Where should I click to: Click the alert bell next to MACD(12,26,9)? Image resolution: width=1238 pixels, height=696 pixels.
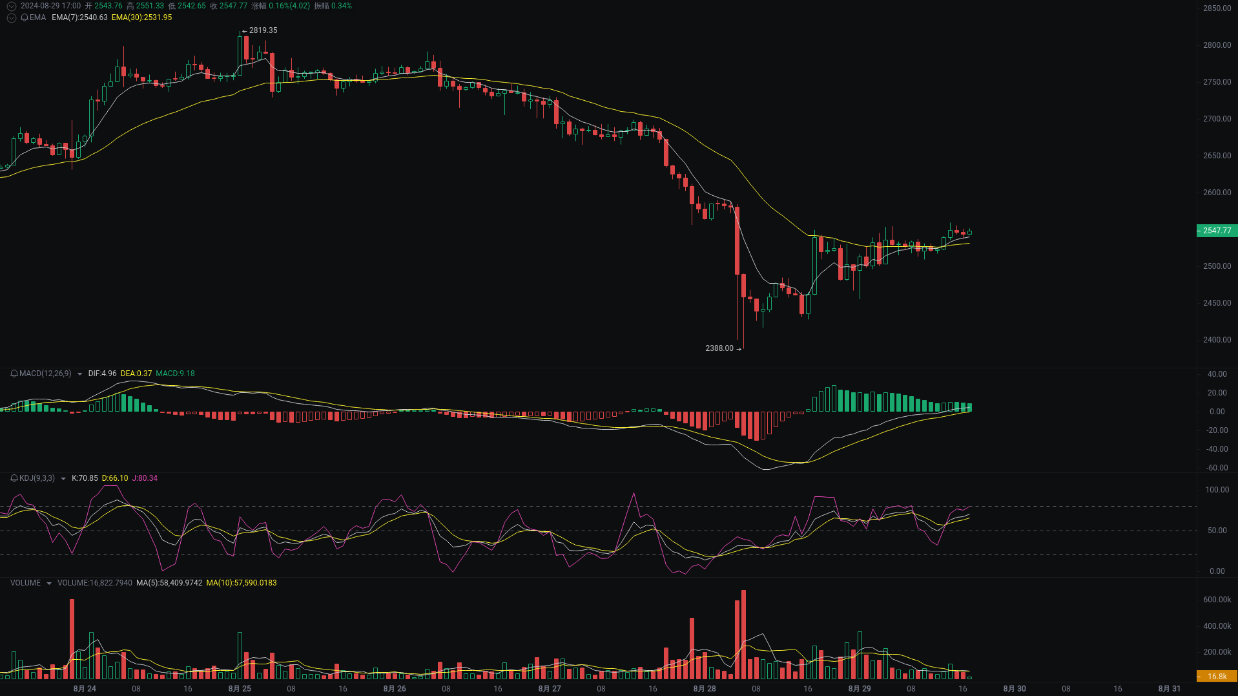(x=14, y=374)
